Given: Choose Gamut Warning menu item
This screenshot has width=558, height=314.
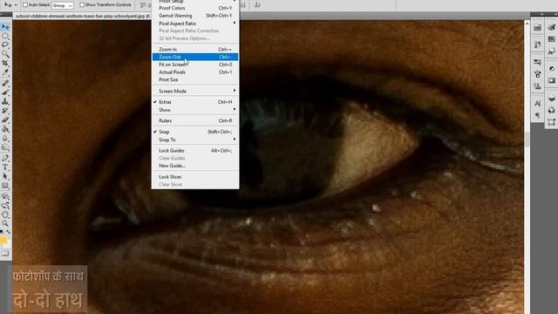Looking at the screenshot, I should click(x=195, y=16).
